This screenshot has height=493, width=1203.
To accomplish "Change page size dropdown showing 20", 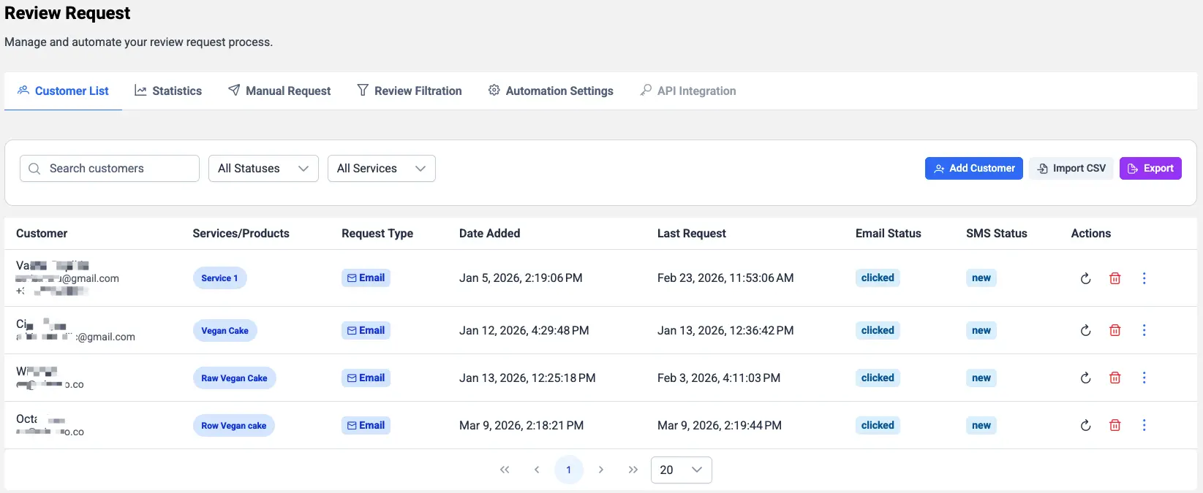I will [x=682, y=470].
